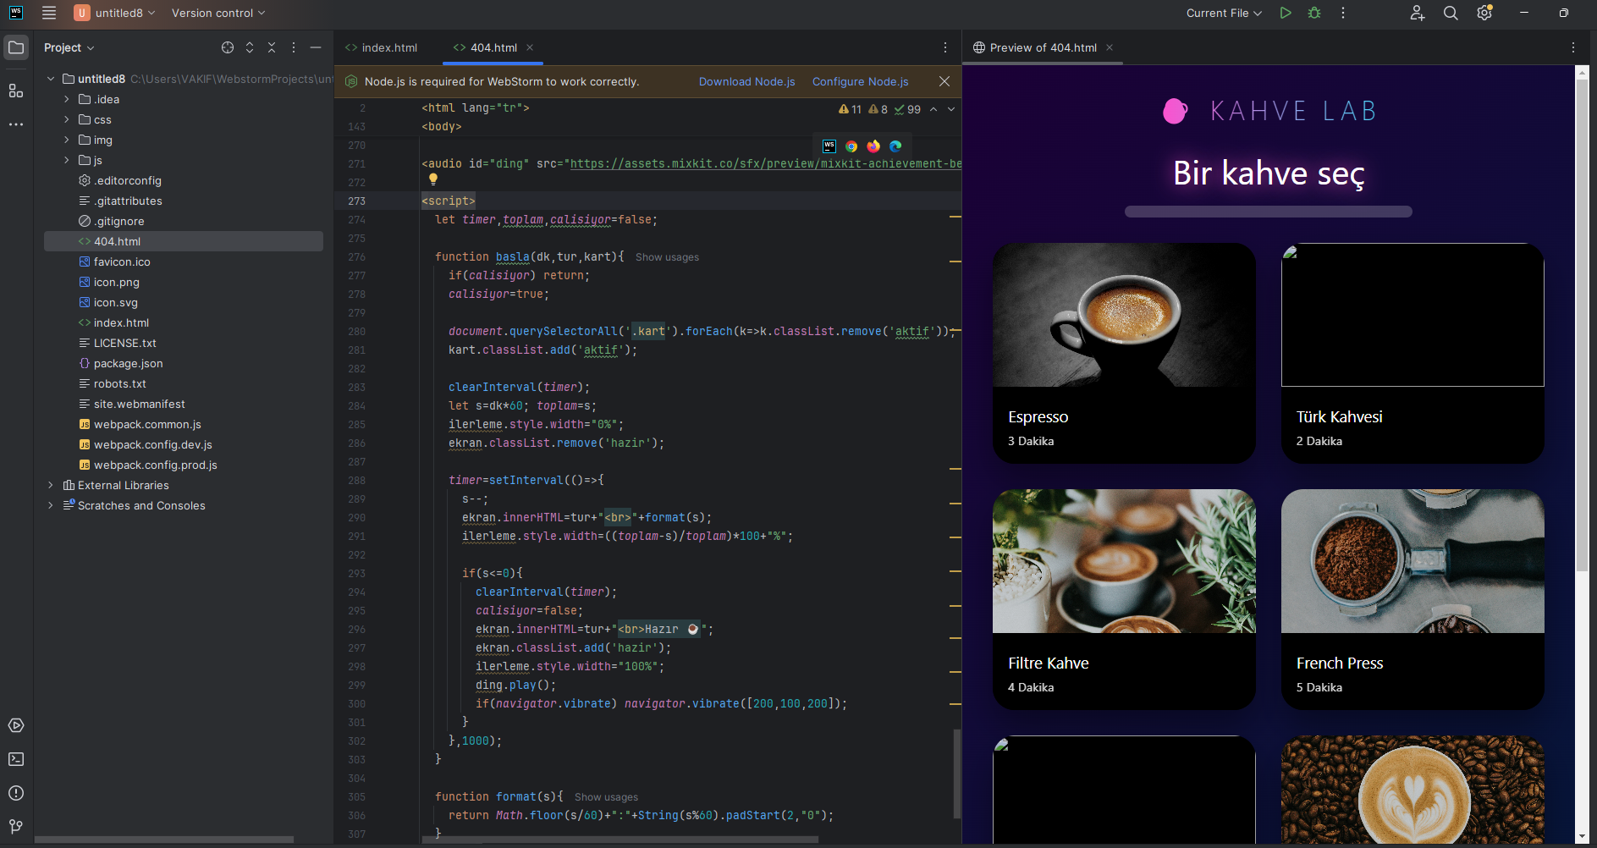Open the Terminal tool window
The width and height of the screenshot is (1597, 848).
point(16,759)
